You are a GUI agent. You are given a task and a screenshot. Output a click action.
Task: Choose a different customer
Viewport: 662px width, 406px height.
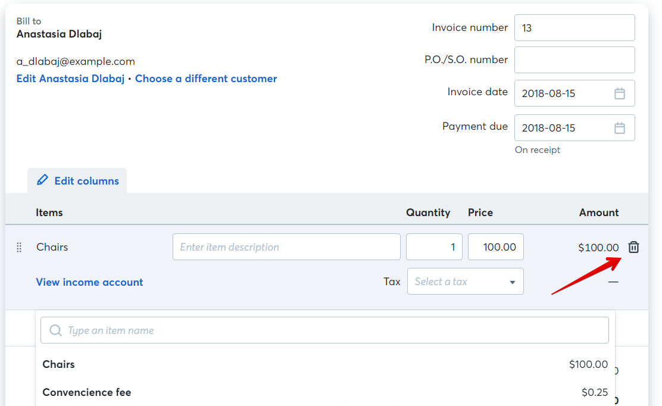[206, 78]
